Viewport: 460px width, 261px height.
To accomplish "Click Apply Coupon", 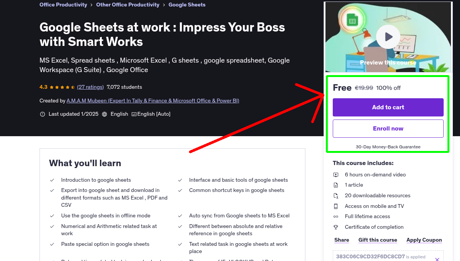I will (424, 240).
